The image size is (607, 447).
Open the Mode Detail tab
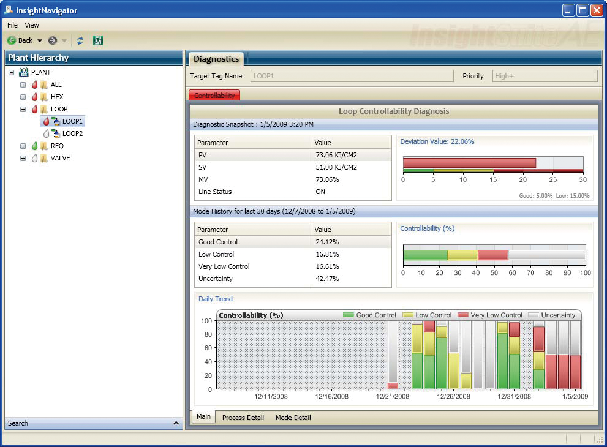click(x=293, y=417)
